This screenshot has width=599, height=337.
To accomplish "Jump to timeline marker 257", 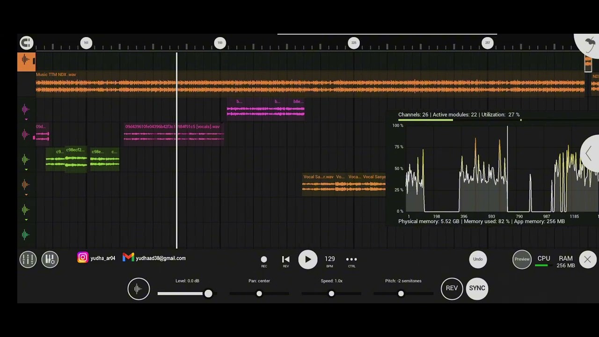I will [488, 43].
